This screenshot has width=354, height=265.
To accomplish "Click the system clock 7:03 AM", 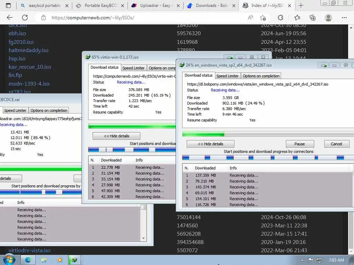I will (336, 260).
